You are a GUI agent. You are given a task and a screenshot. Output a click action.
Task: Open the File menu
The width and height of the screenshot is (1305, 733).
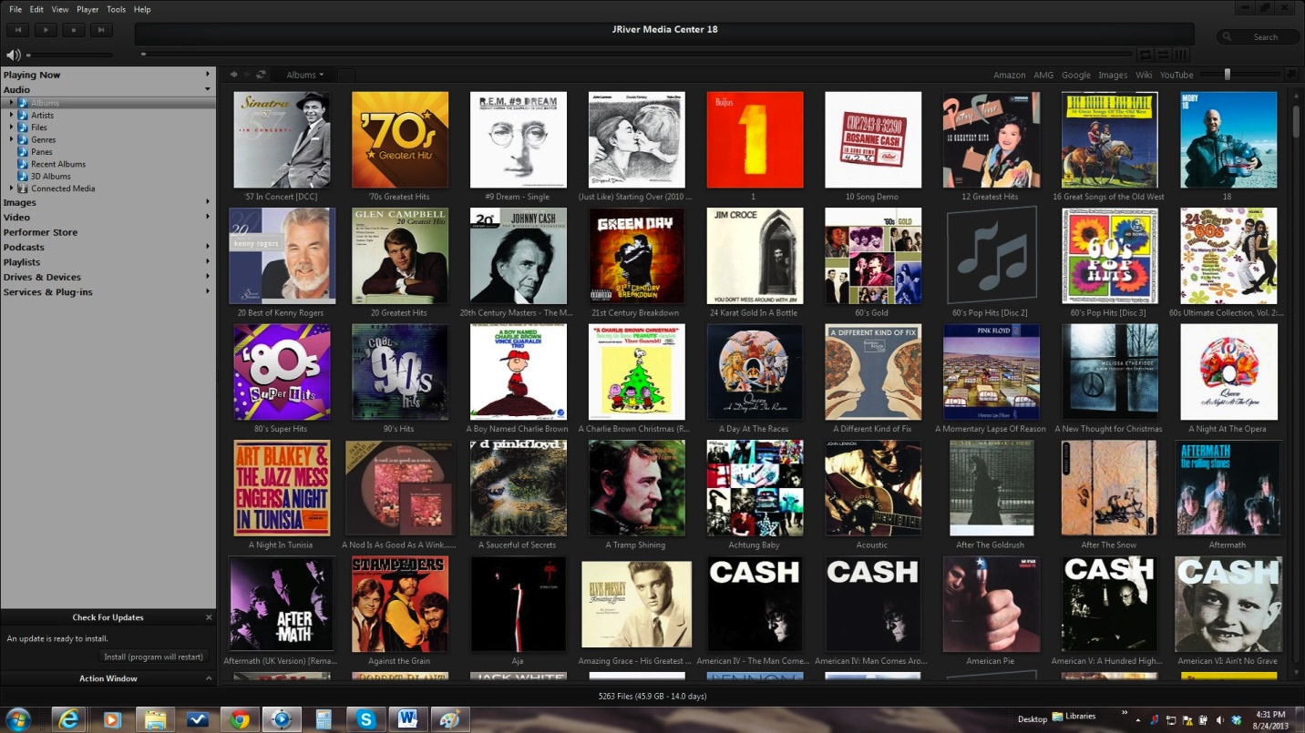(15, 9)
